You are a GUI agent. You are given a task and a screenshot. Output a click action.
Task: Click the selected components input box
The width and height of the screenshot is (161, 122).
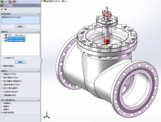click(20, 20)
